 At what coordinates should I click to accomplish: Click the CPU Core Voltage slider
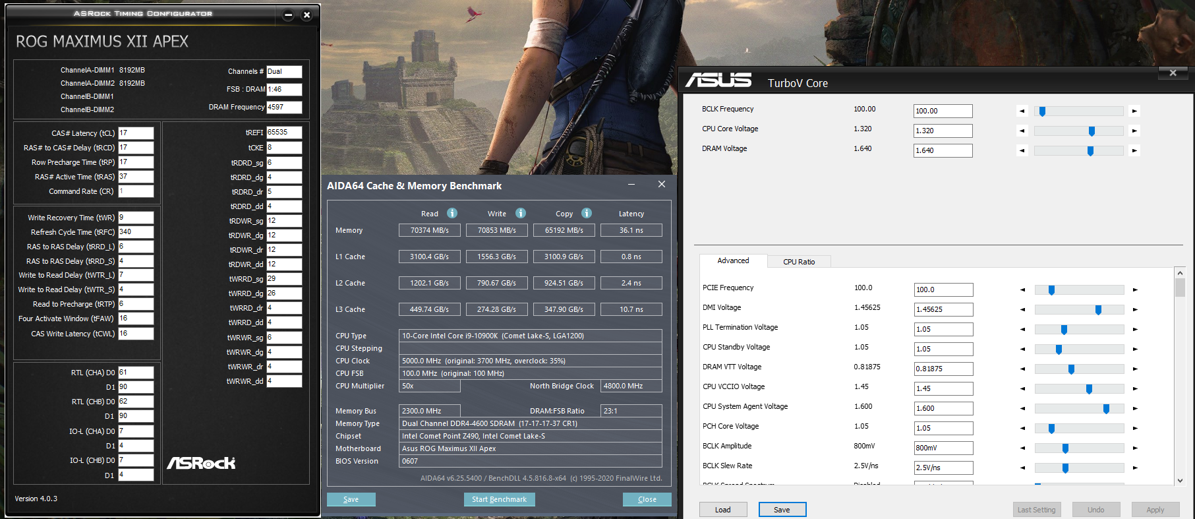[1078, 131]
